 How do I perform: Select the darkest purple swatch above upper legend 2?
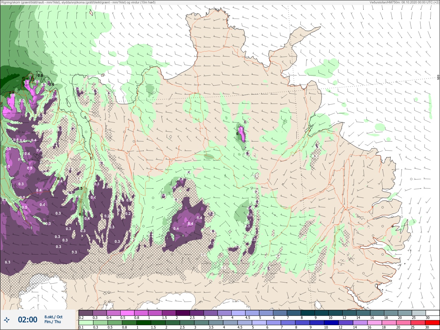tap(183, 313)
